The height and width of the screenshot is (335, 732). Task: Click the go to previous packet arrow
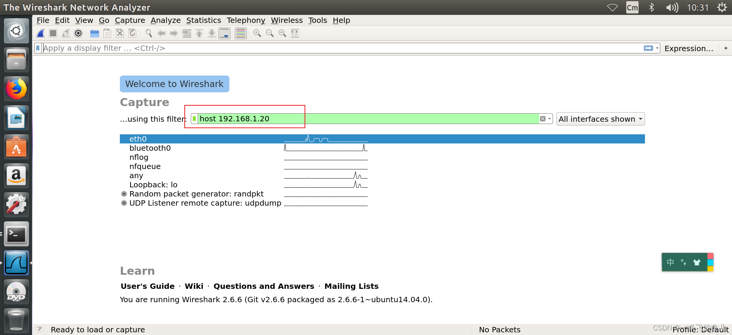coord(161,34)
